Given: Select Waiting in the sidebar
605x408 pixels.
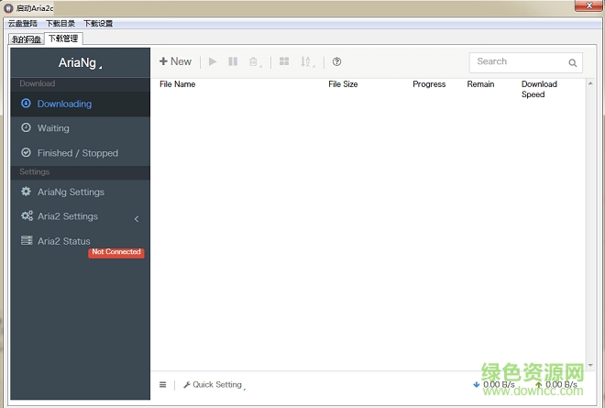Looking at the screenshot, I should pos(81,128).
